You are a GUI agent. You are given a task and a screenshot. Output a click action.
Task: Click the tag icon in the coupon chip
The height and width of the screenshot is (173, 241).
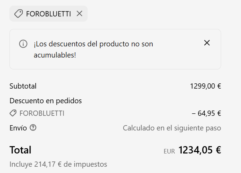point(18,14)
